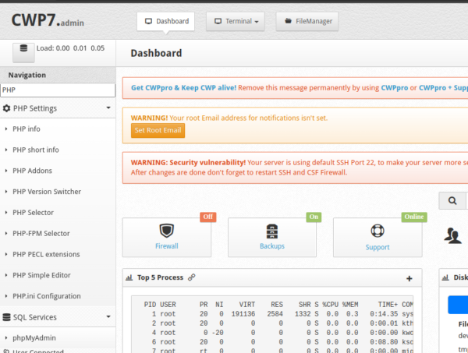Collapse the PHP Settings section arrow
Image resolution: width=468 pixels, height=353 pixels.
point(108,108)
